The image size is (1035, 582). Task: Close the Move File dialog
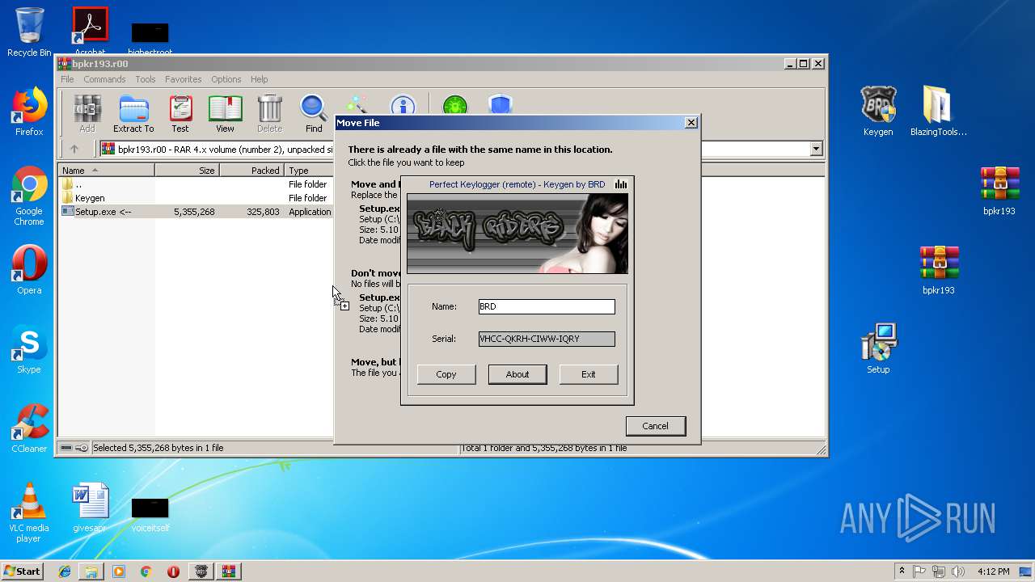691,123
